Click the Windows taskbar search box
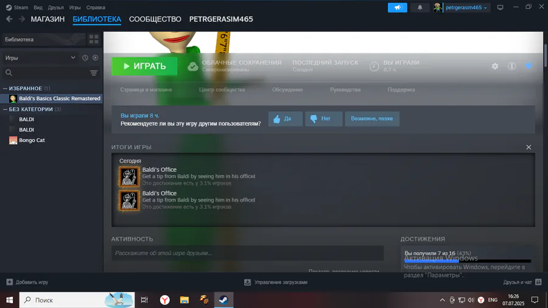Viewport: 548px width, 308px height. [77, 300]
